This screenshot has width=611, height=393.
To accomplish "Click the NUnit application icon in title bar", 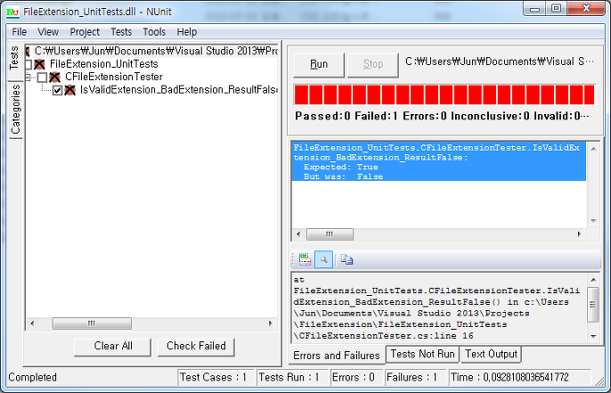I will pos(12,12).
